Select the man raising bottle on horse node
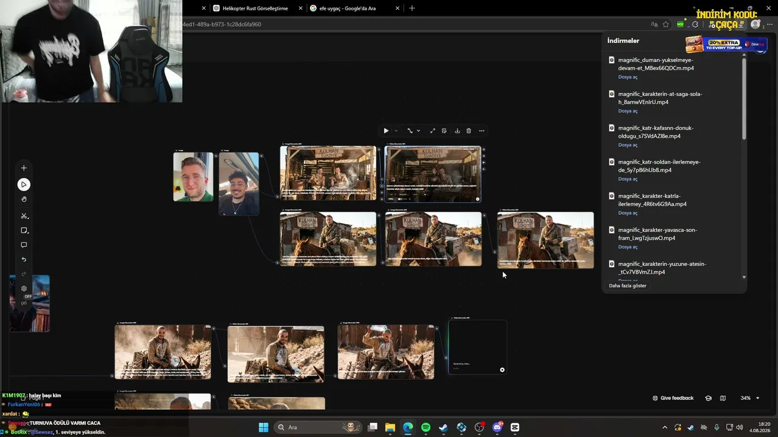The height and width of the screenshot is (437, 778). [x=386, y=352]
